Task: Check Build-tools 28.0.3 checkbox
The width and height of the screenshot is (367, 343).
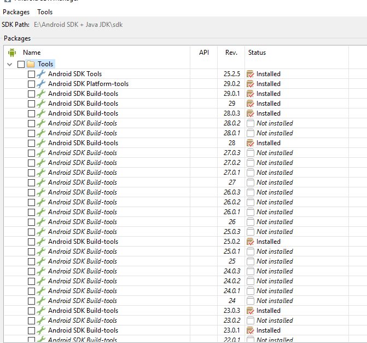Action: point(31,113)
